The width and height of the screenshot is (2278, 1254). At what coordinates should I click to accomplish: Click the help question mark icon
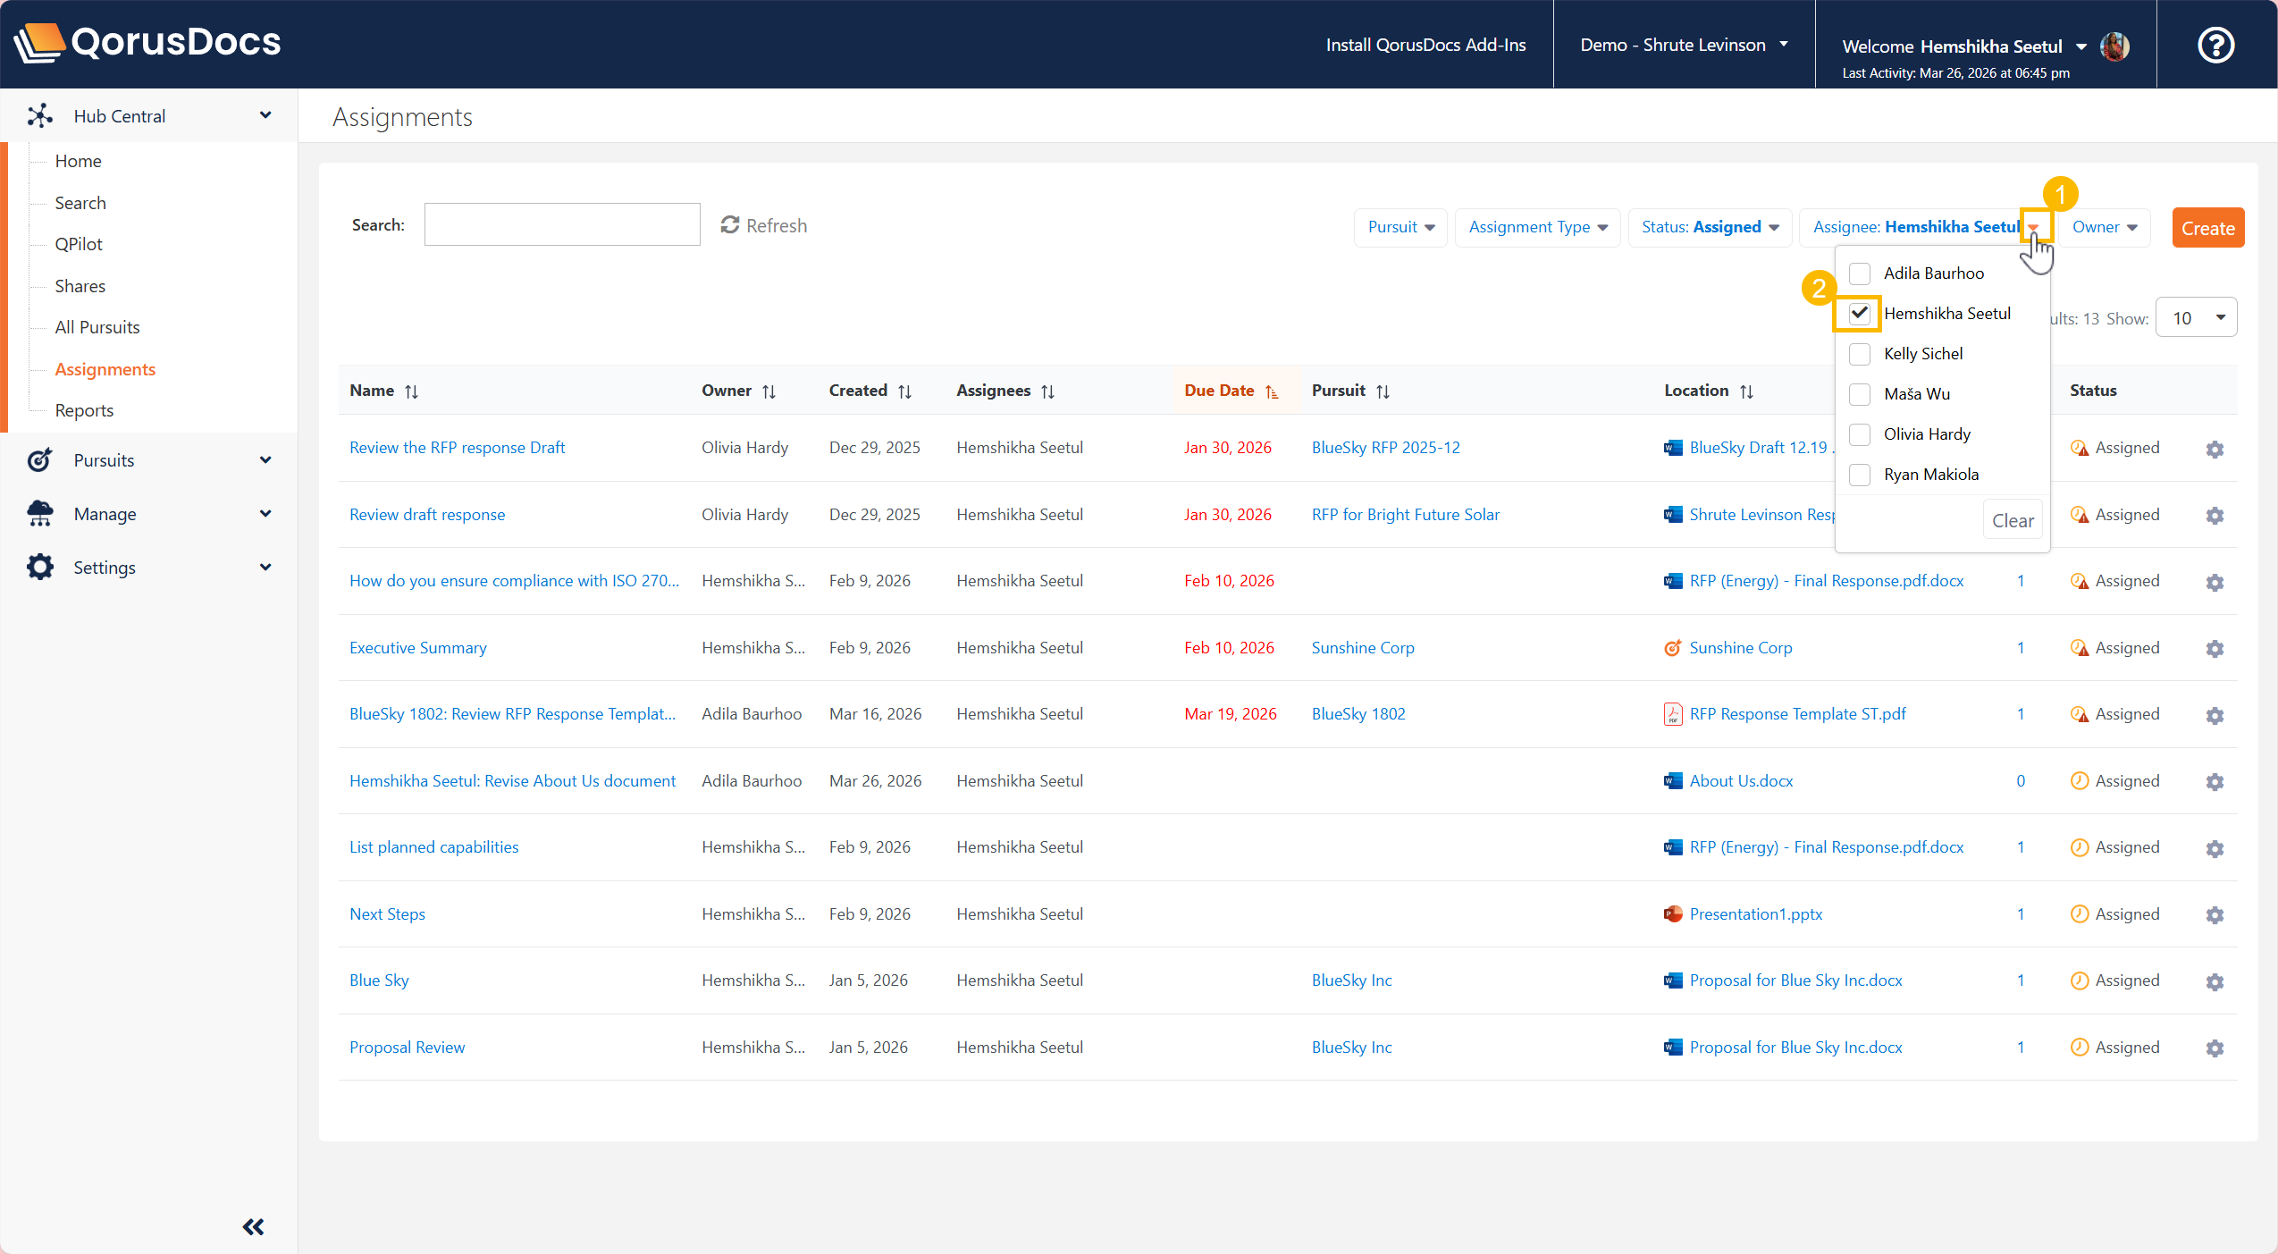coord(2215,45)
